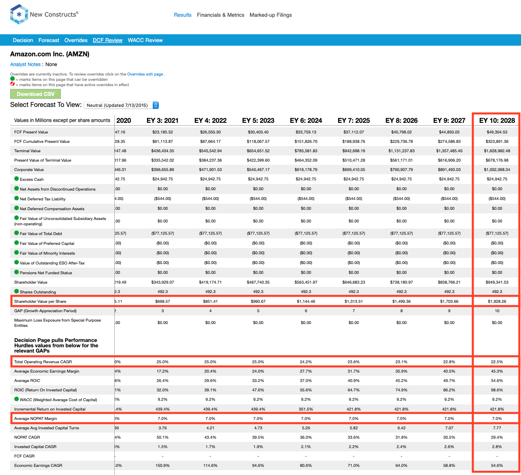Image resolution: width=521 pixels, height=475 pixels.
Task: Click the EY 6: 2024 column header
Action: point(306,120)
